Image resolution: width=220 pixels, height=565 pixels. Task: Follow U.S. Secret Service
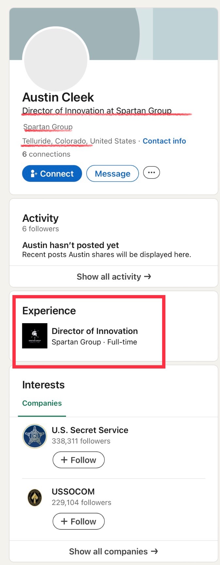pyautogui.click(x=78, y=460)
